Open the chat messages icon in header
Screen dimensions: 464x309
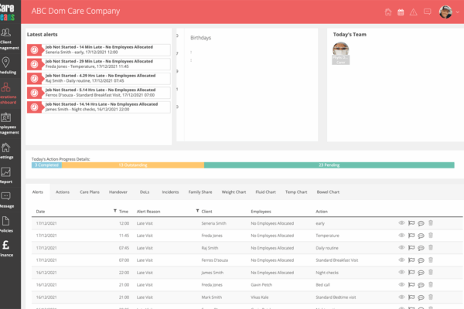point(426,12)
